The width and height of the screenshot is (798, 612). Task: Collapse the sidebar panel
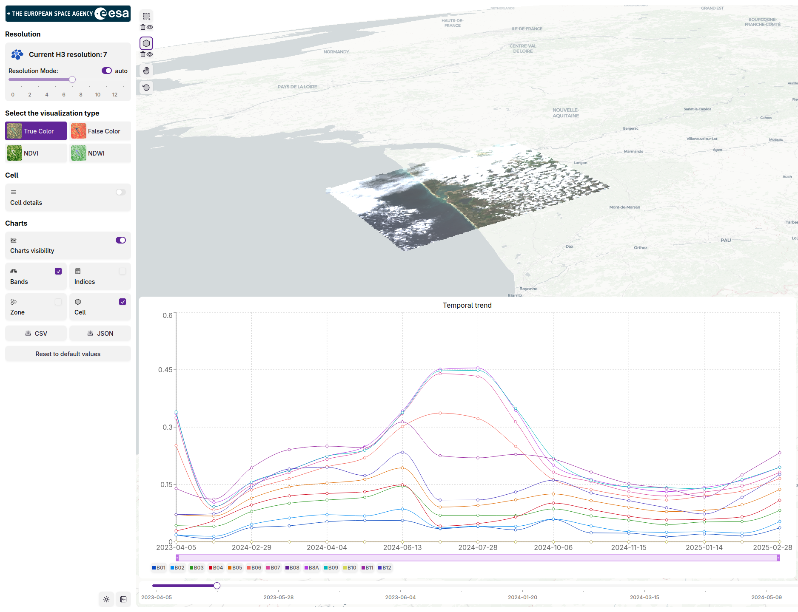(123, 599)
